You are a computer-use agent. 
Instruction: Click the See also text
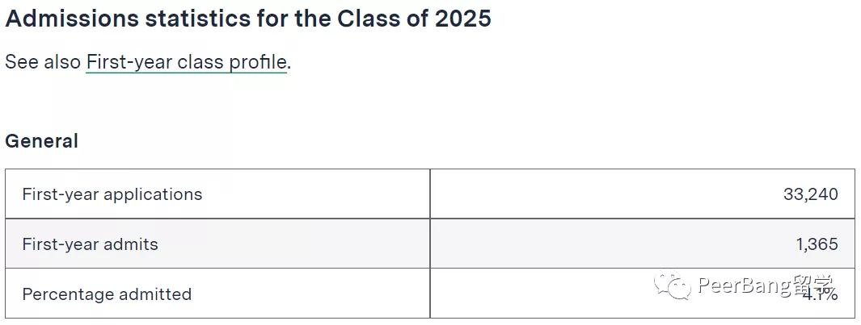[43, 62]
